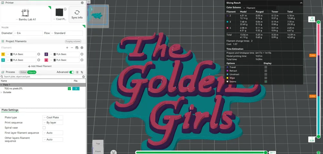
Task: Enable Wipe display checkbox
Action: click(266, 78)
